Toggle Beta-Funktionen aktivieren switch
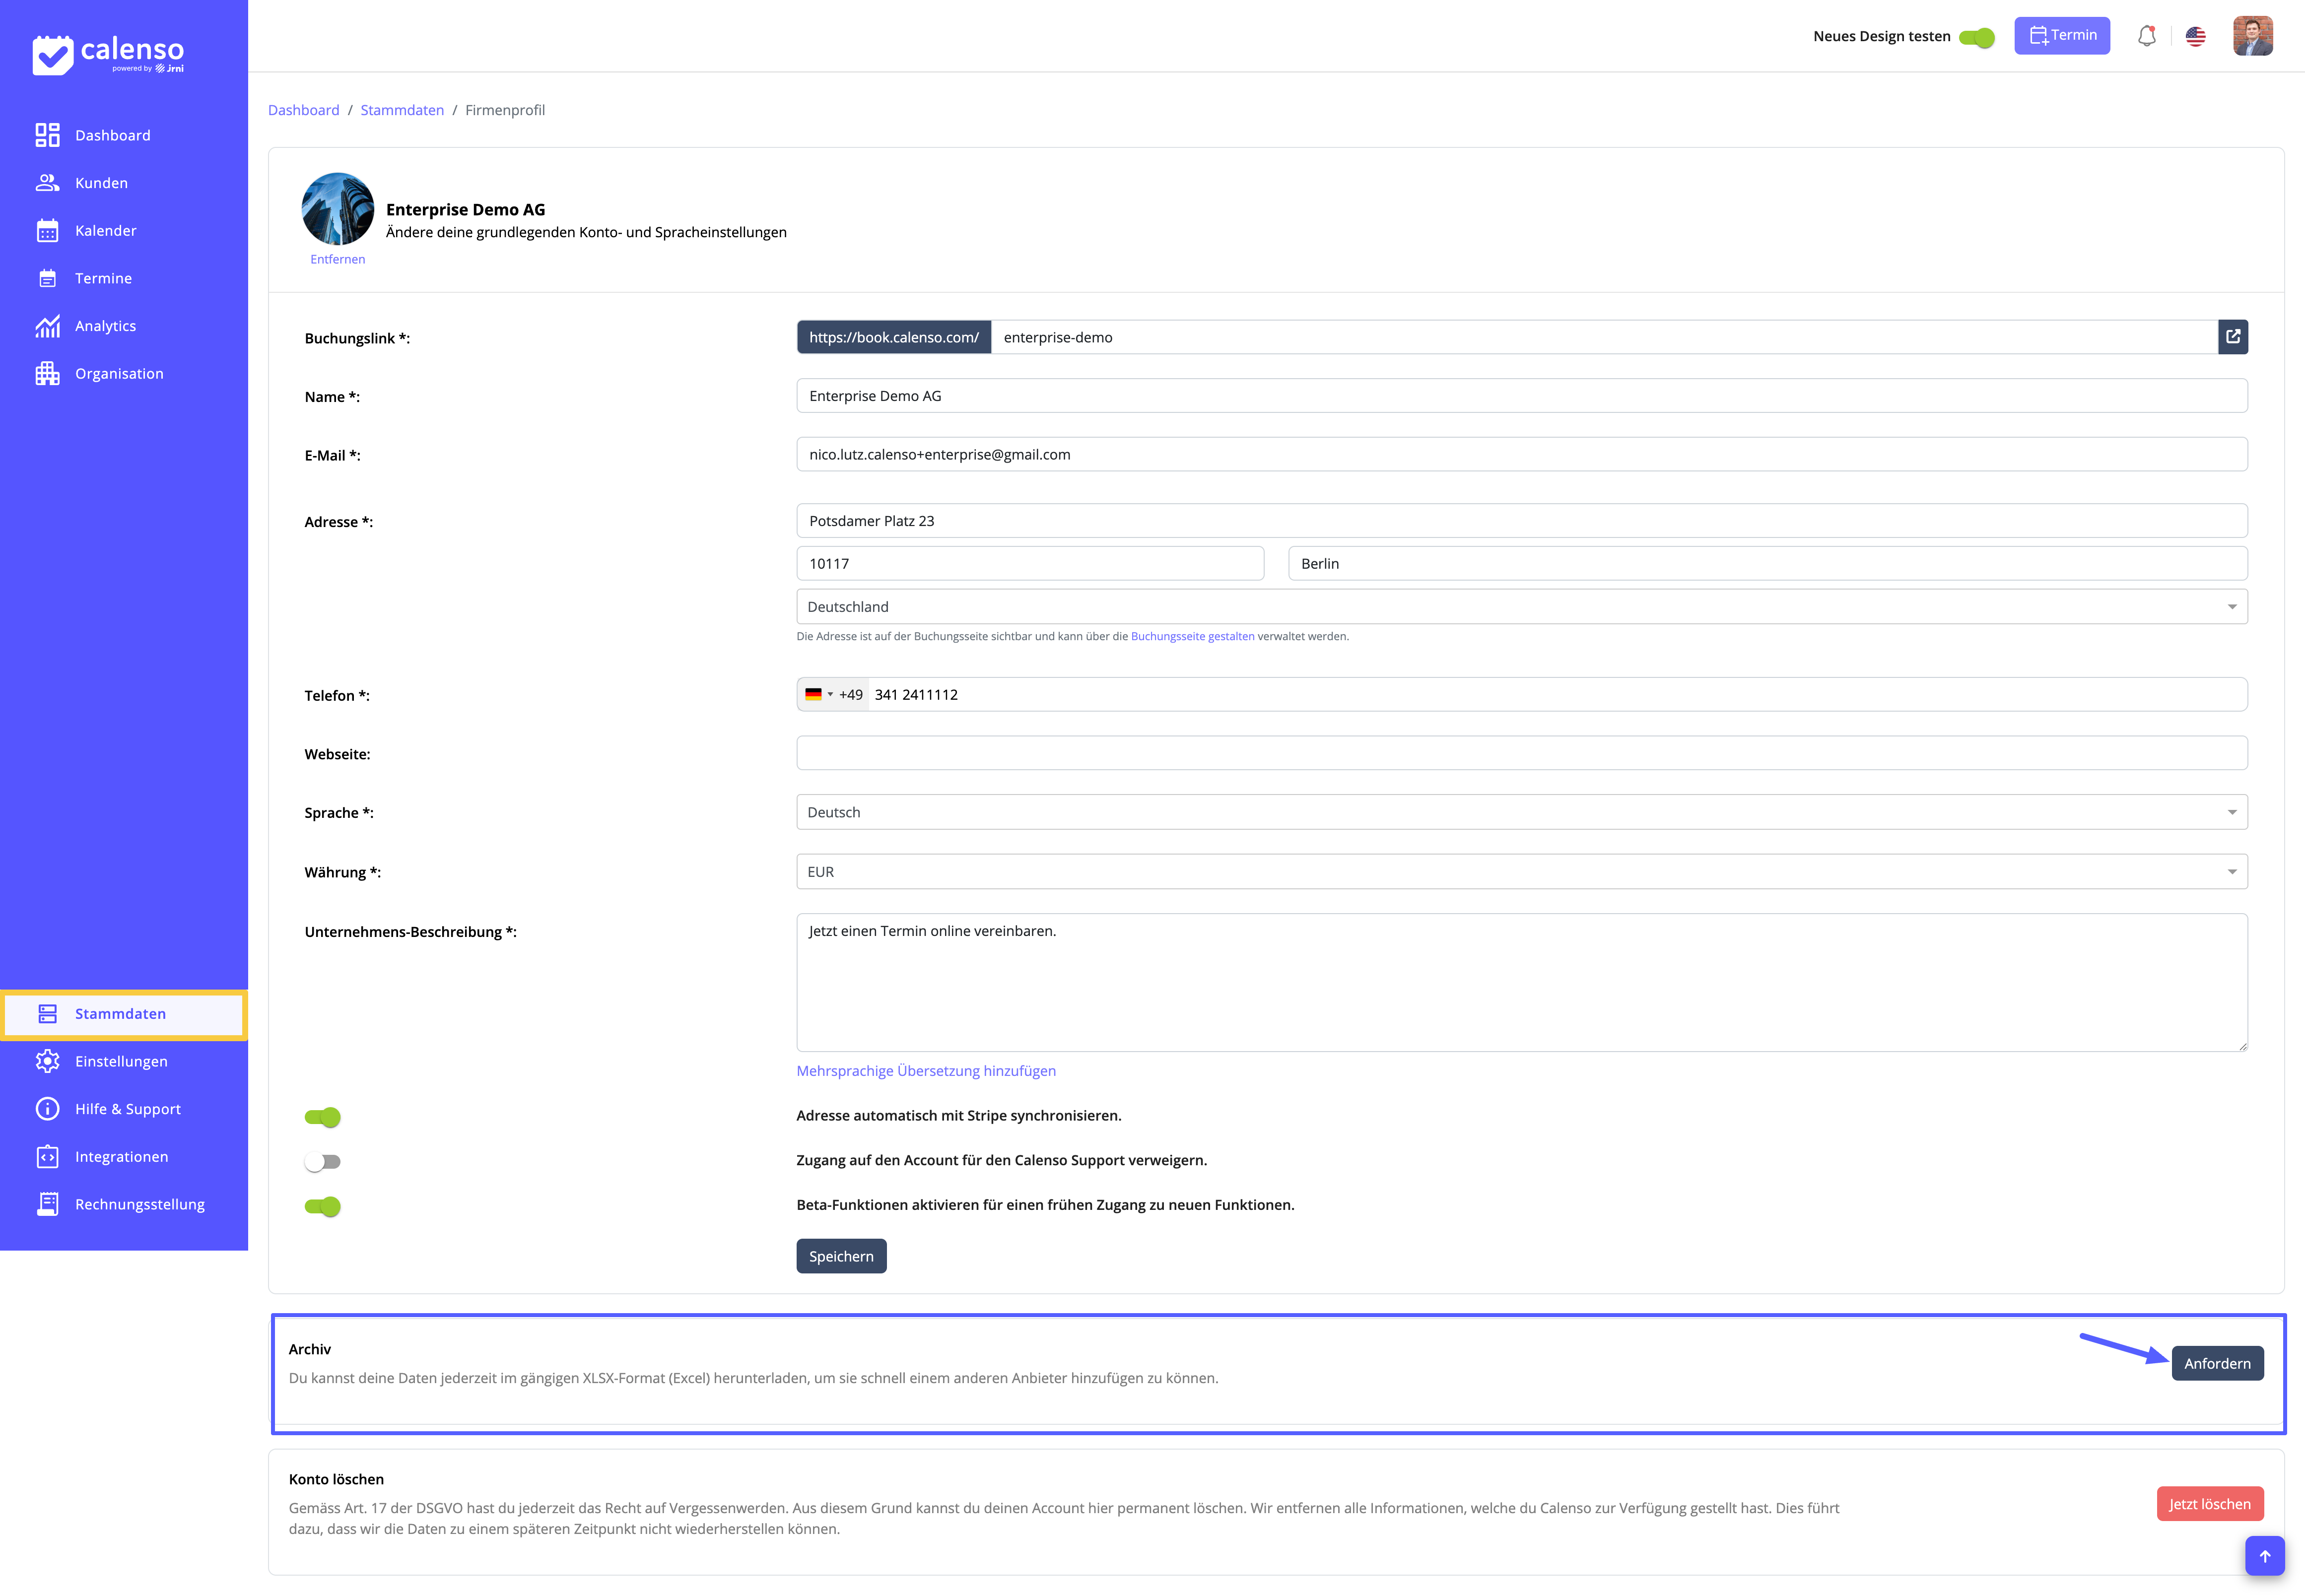Image resolution: width=2305 pixels, height=1596 pixels. click(x=322, y=1207)
